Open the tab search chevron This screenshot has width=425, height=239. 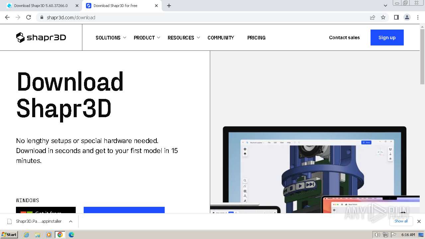pos(385,6)
